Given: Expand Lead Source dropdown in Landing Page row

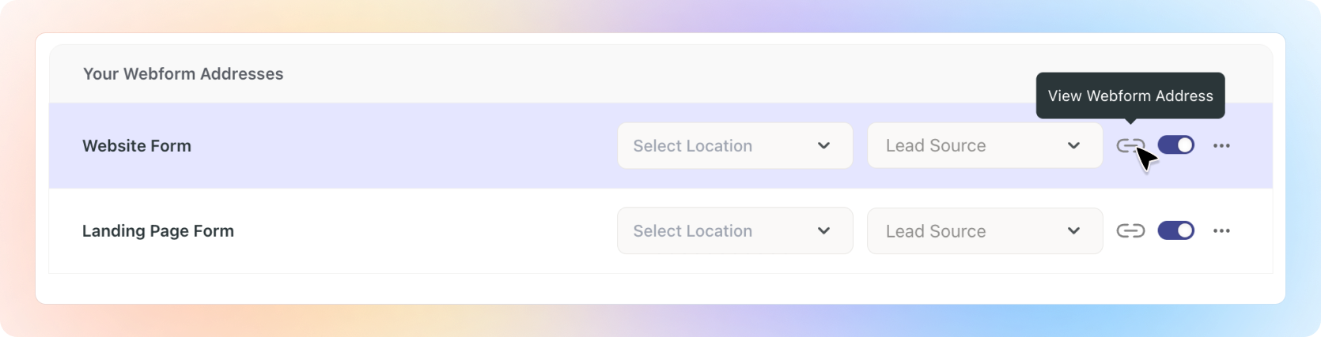Looking at the screenshot, I should (984, 230).
